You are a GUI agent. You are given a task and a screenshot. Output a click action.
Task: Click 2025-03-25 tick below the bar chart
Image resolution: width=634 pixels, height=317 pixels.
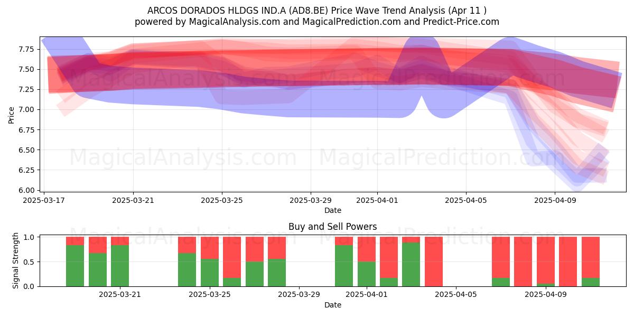pos(210,295)
